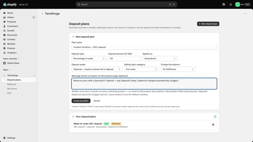Open Home in the sidebar
Screen dimensions: 253x142
19,13
